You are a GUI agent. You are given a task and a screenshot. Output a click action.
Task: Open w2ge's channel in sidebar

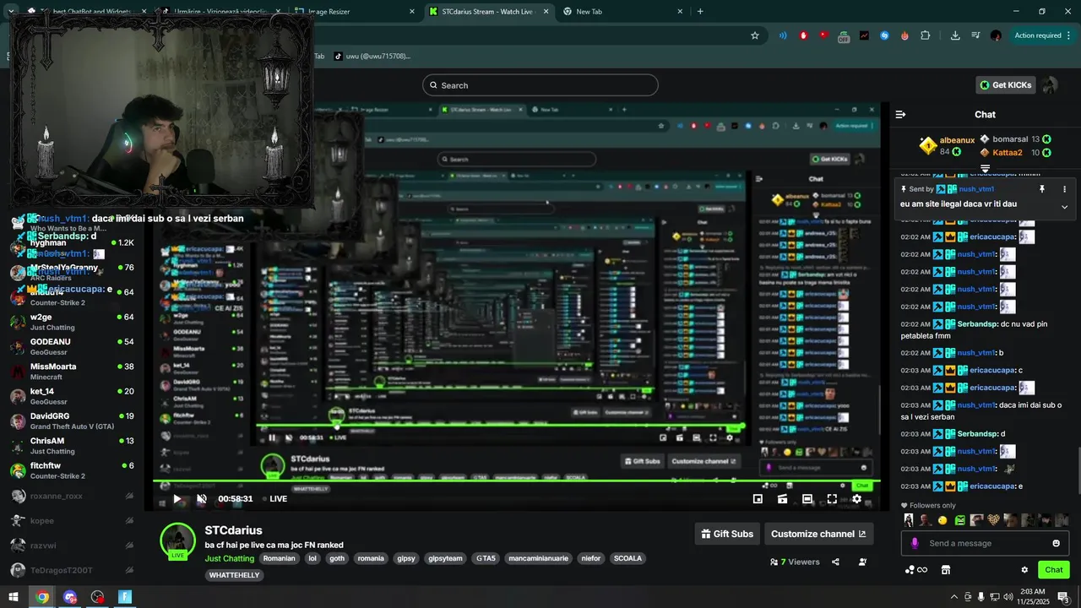tap(72, 322)
